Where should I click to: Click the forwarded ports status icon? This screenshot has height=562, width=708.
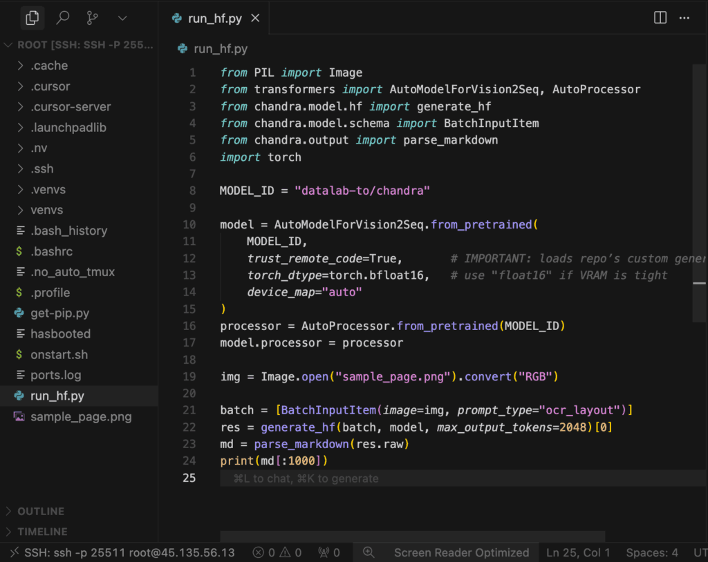(328, 552)
